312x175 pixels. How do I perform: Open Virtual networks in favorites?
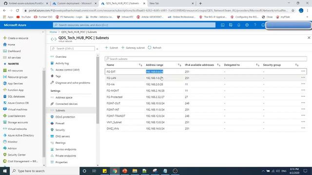[15, 129]
